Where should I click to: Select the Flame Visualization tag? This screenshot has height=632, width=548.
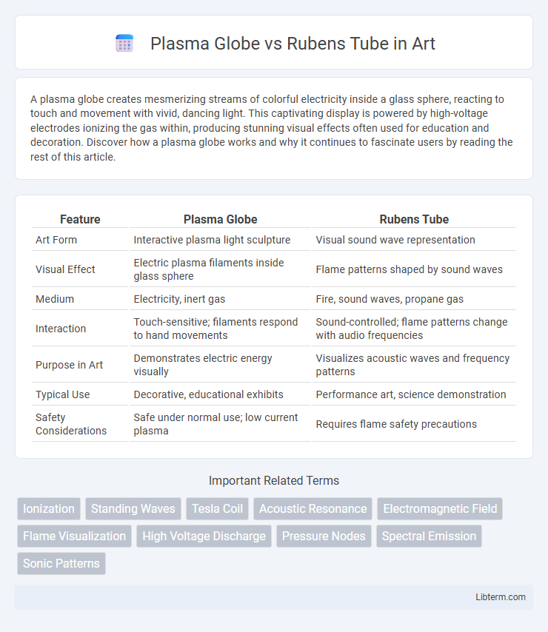(74, 536)
